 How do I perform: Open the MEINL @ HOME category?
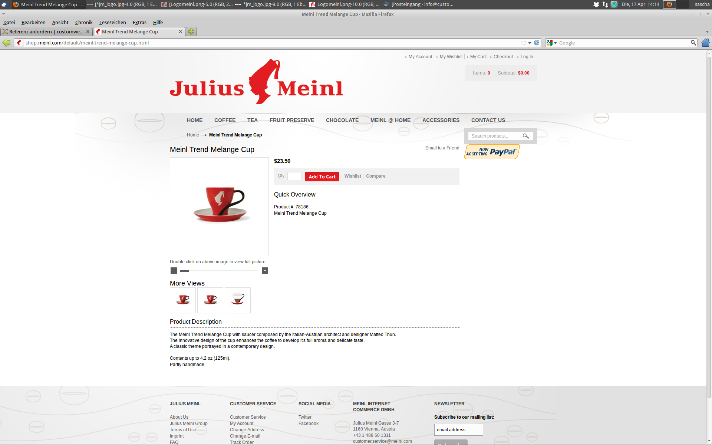coord(390,120)
